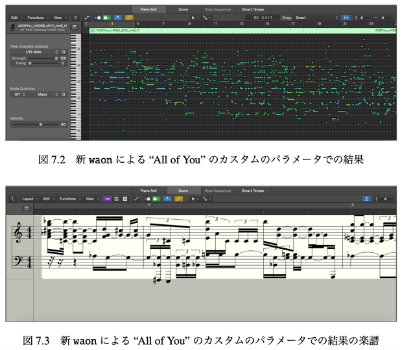
Task: Open Layout menu in score editor
Action: click(30, 199)
